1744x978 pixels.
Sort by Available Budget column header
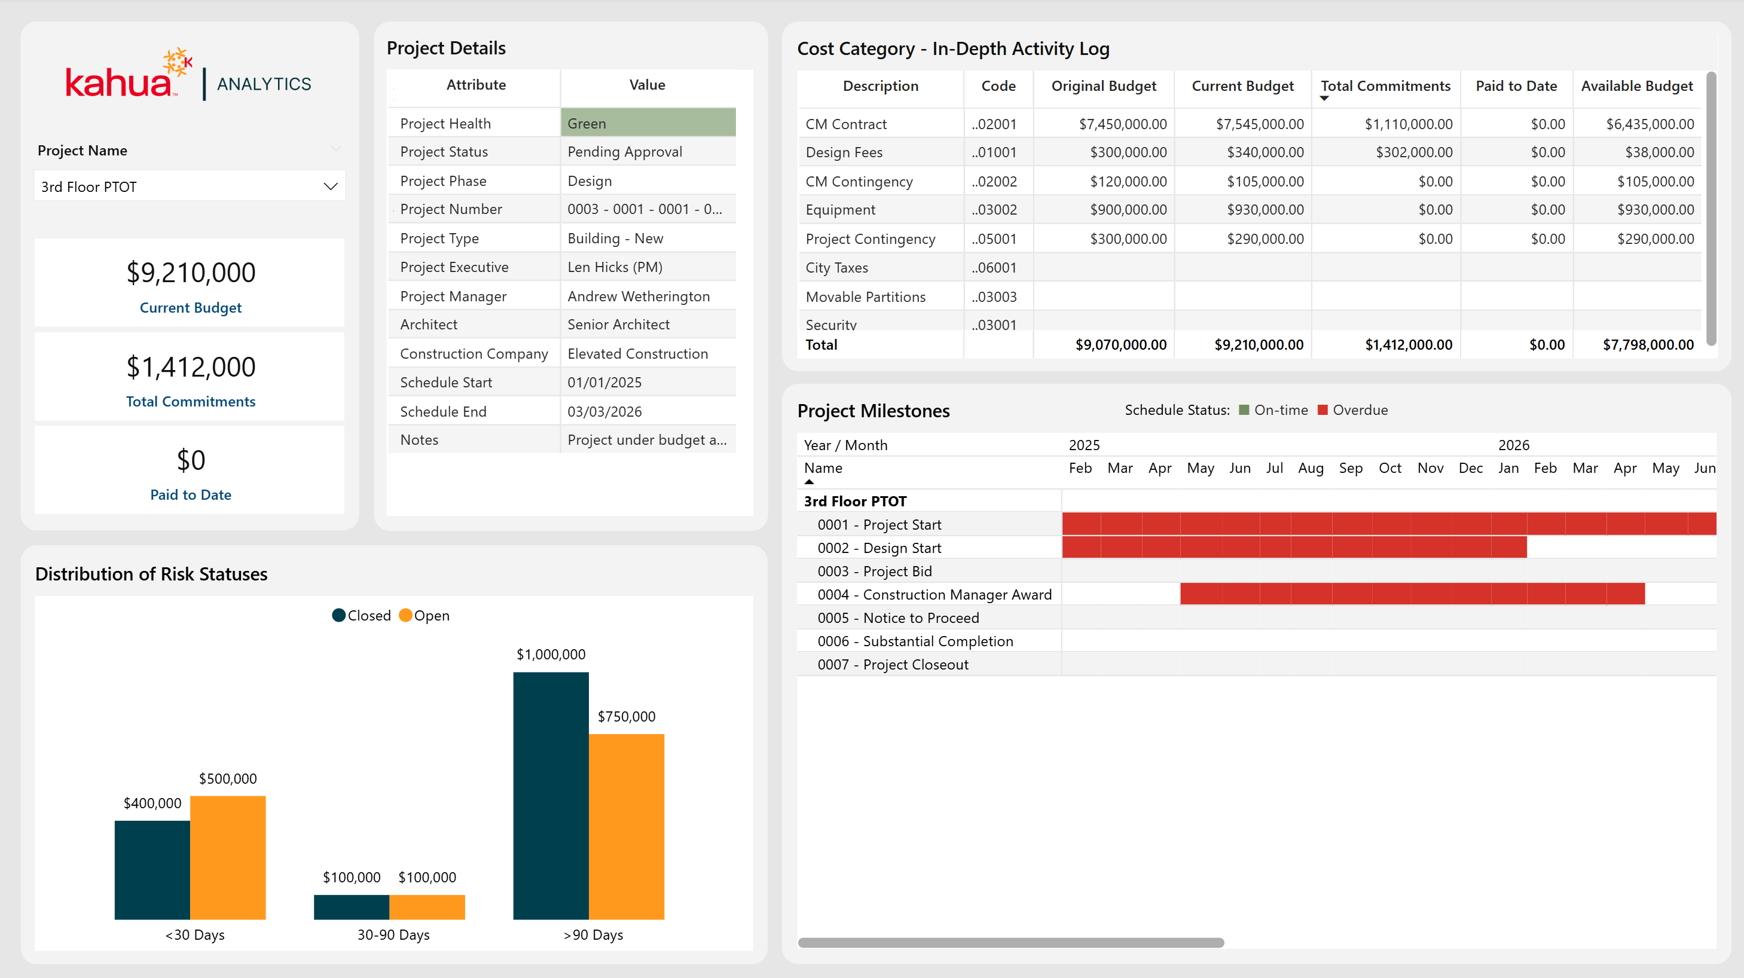click(x=1636, y=86)
